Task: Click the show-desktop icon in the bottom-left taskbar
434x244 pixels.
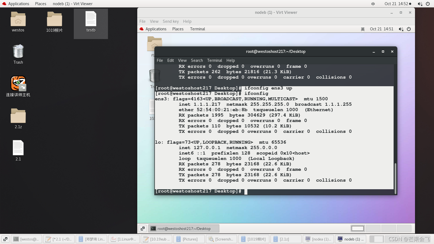Action: (5, 239)
